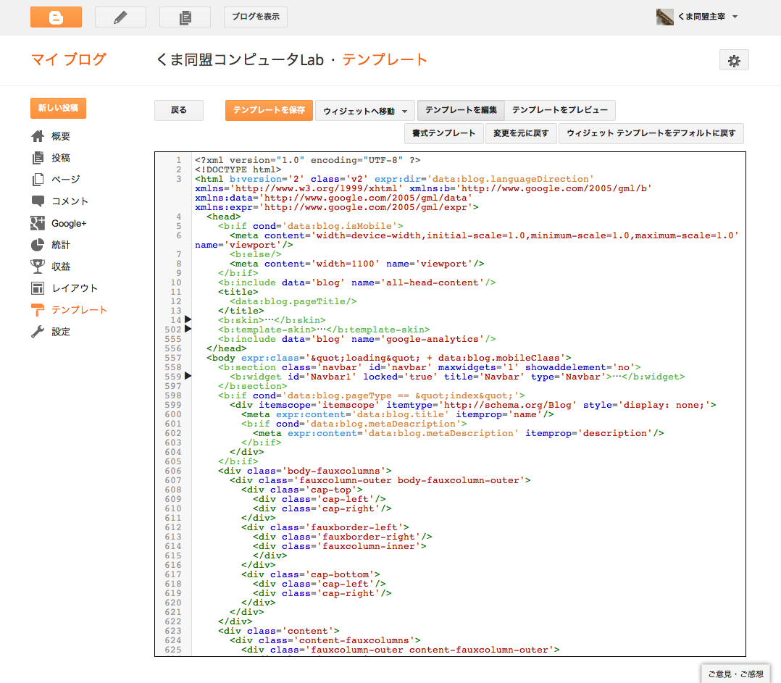The height and width of the screenshot is (683, 781).
Task: Open 設定 settings in the sidebar
Action: (x=61, y=332)
